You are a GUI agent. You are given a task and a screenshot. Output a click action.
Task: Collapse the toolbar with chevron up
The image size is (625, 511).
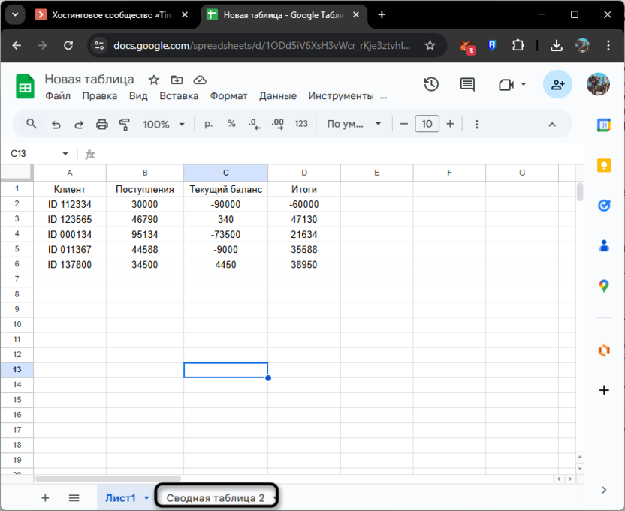point(552,125)
